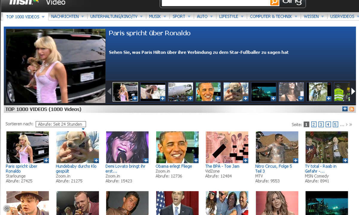Click plus on 'TV total' thumbnail
This screenshot has height=215, width=359.
click(x=345, y=161)
